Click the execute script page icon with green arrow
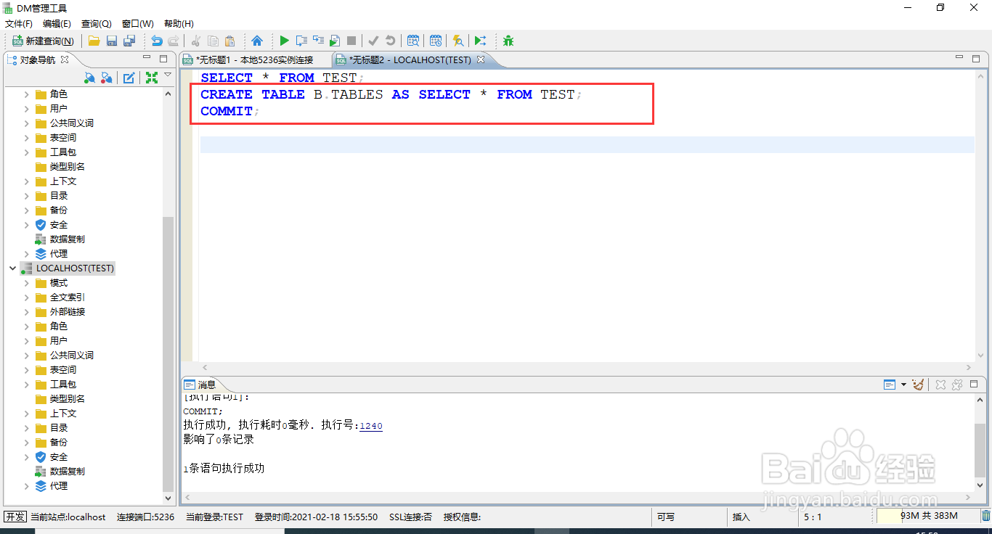992x534 pixels. (x=335, y=41)
